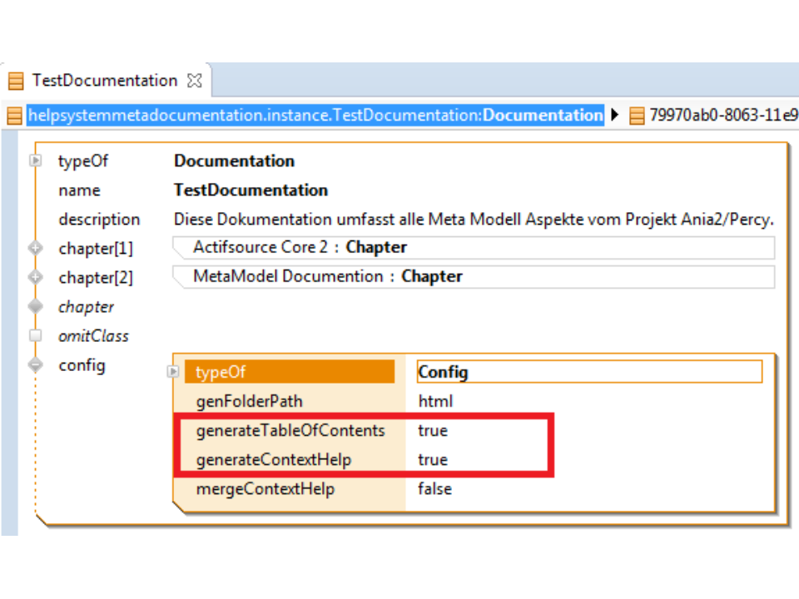This screenshot has height=599, width=799.
Task: Open the black breadcrumb arrow after Documentation
Action: [x=615, y=116]
